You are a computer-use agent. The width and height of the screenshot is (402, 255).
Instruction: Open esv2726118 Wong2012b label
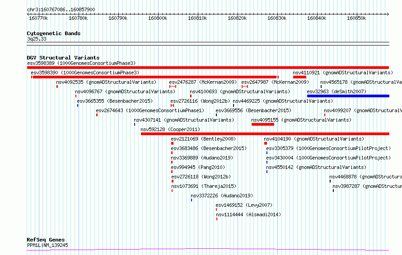tap(201, 177)
